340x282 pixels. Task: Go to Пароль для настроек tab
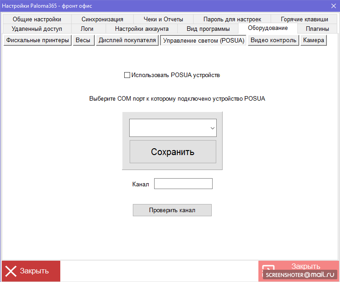(x=232, y=19)
